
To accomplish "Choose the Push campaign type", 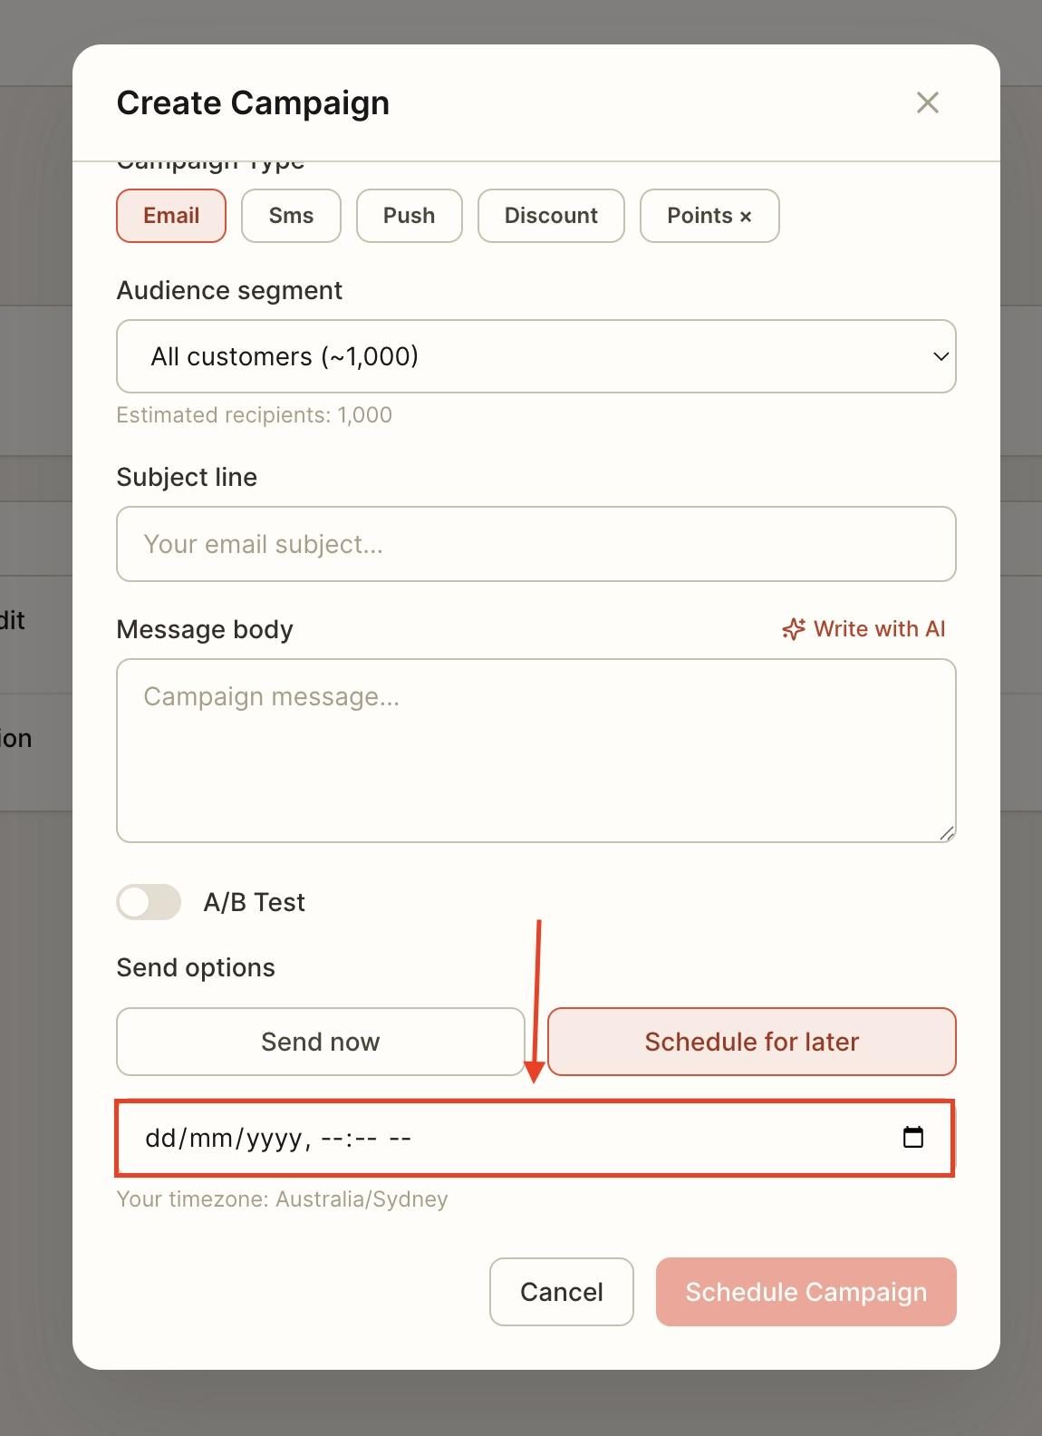I will point(410,216).
